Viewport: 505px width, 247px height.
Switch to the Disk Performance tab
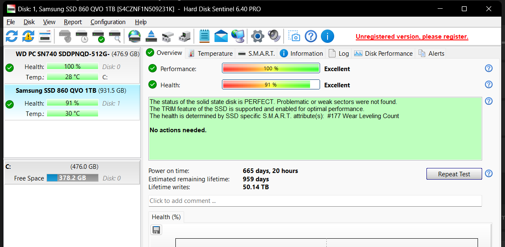click(x=383, y=53)
